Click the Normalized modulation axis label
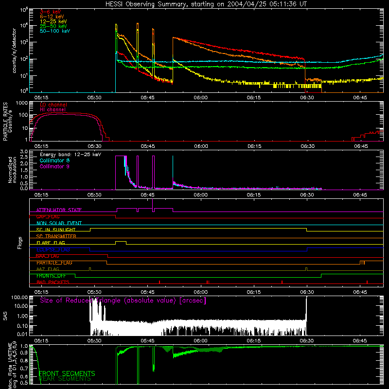This screenshot has width=389, height=389. pos(13,170)
